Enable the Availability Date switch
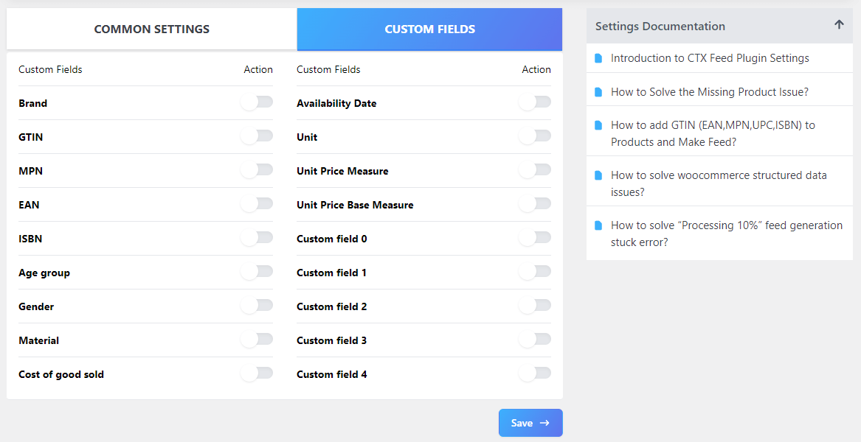The image size is (861, 442). (x=534, y=102)
